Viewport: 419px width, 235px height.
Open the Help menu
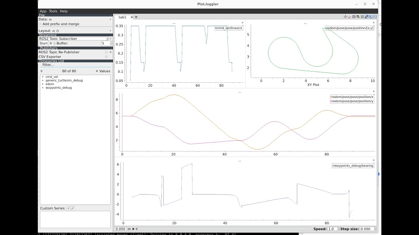[64, 11]
